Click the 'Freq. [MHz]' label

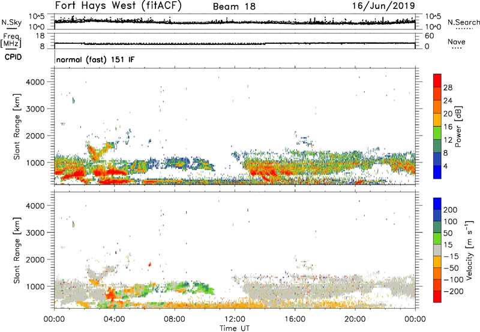tap(11, 40)
